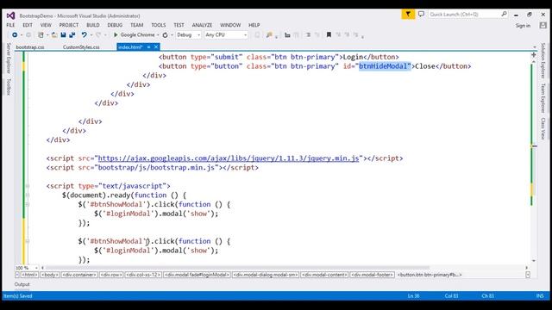Screen dimensions: 552x310
Task: Save the file with the Save icon
Action: 63,34
